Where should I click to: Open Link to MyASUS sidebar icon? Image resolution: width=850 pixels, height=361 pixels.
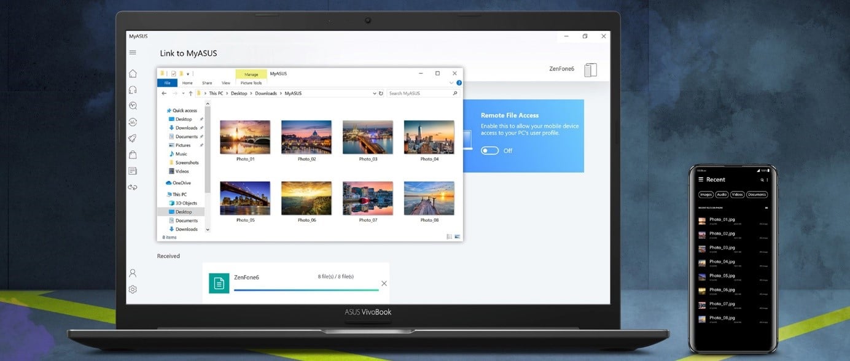[x=133, y=187]
